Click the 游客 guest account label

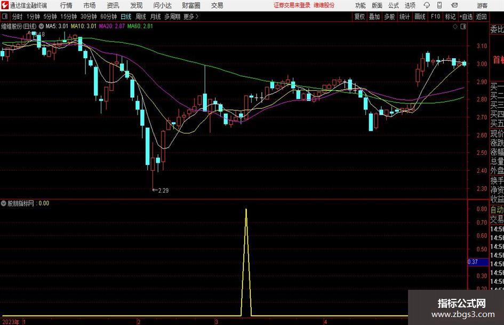482,5
